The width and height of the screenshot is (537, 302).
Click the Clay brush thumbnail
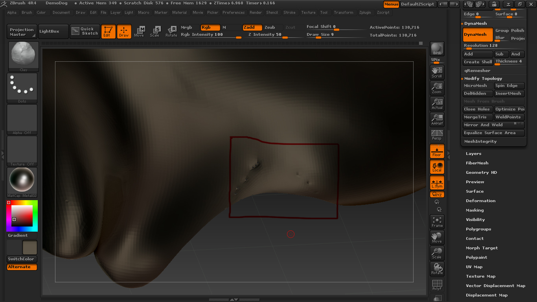click(x=22, y=55)
